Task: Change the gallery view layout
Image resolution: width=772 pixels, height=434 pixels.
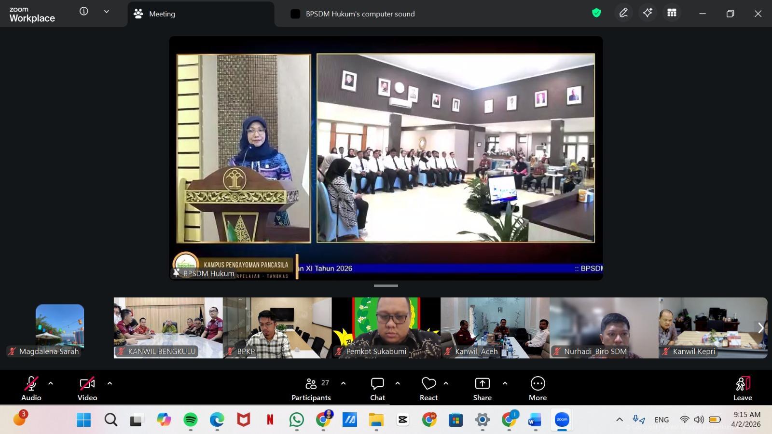Action: coord(672,13)
